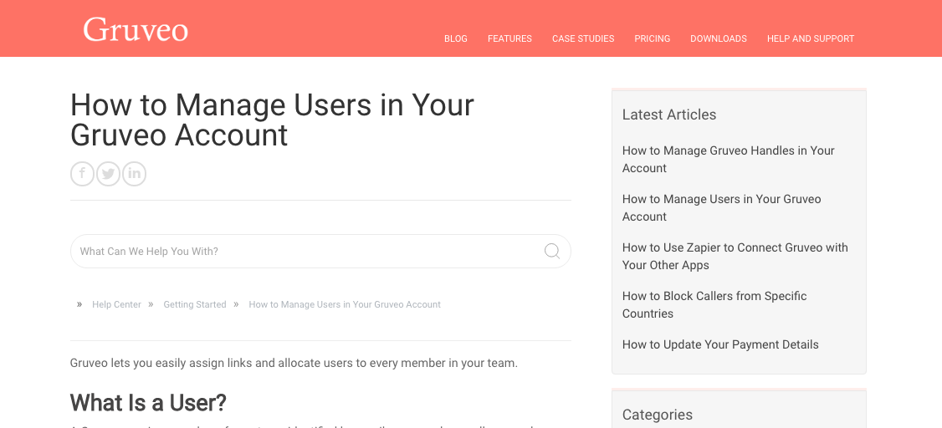Open sidebar 'How to Manage Users' article
The image size is (942, 428).
point(721,207)
